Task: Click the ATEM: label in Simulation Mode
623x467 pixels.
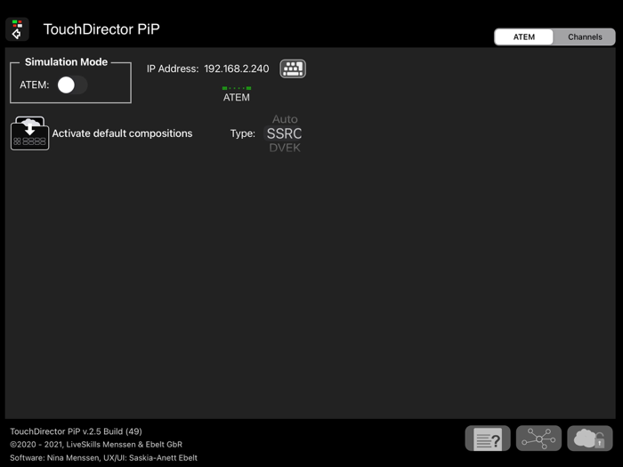Action: point(34,85)
